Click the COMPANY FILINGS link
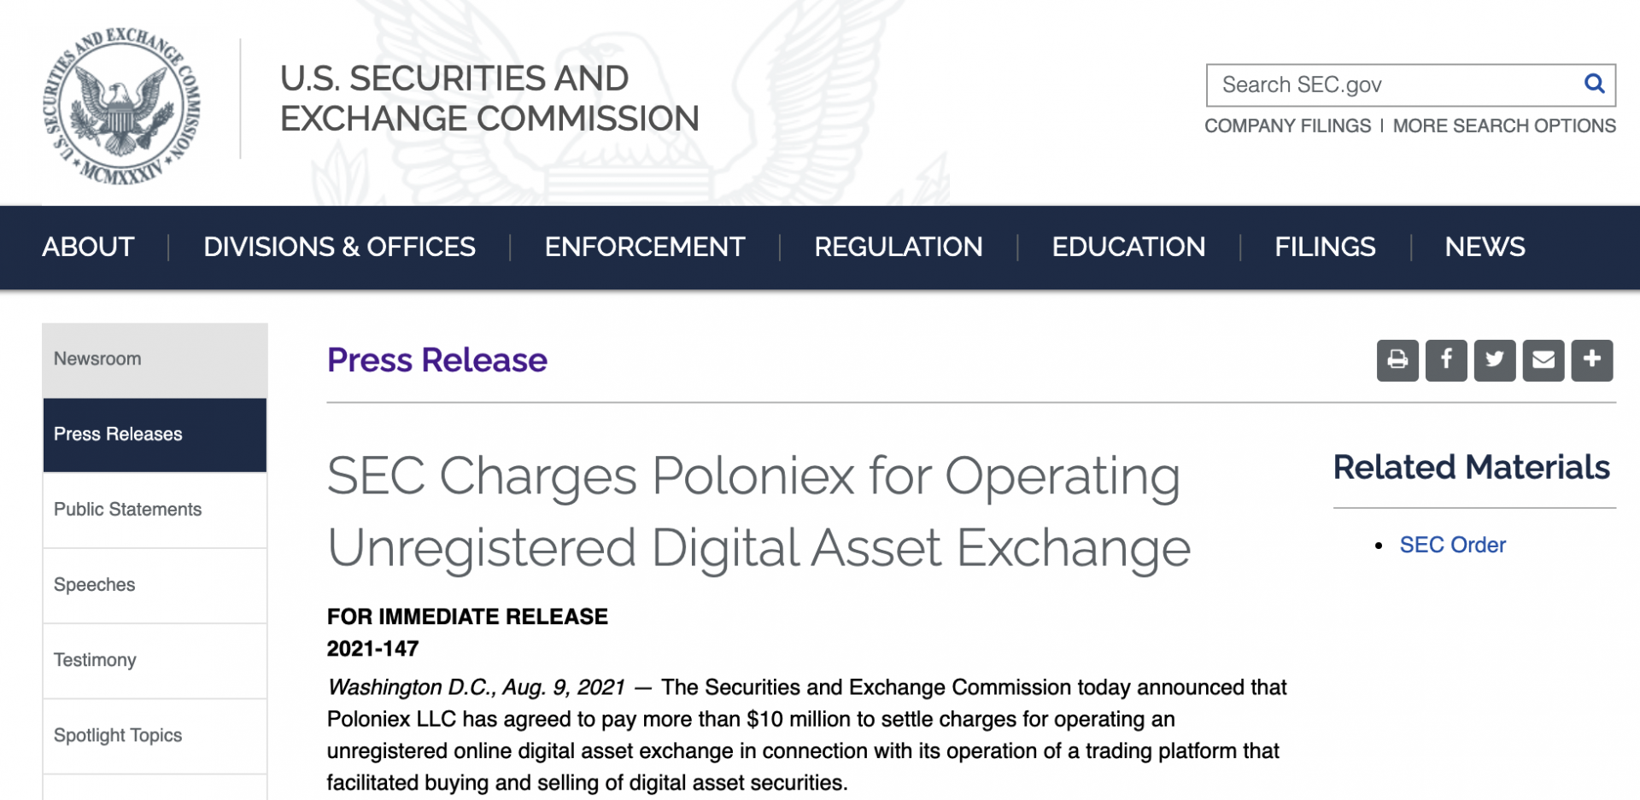The height and width of the screenshot is (800, 1640). tap(1287, 126)
